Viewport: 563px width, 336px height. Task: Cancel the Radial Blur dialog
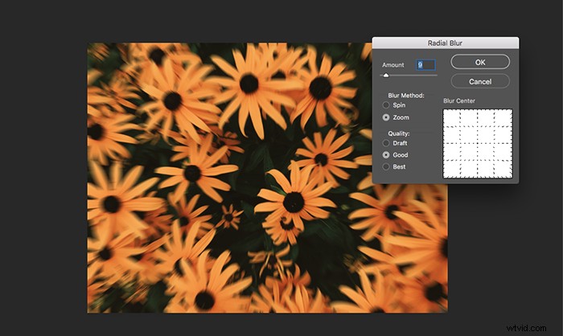coord(480,81)
